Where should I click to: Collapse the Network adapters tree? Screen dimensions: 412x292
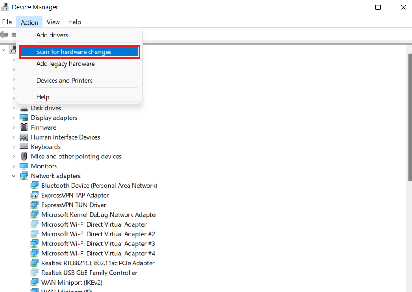tap(13, 176)
